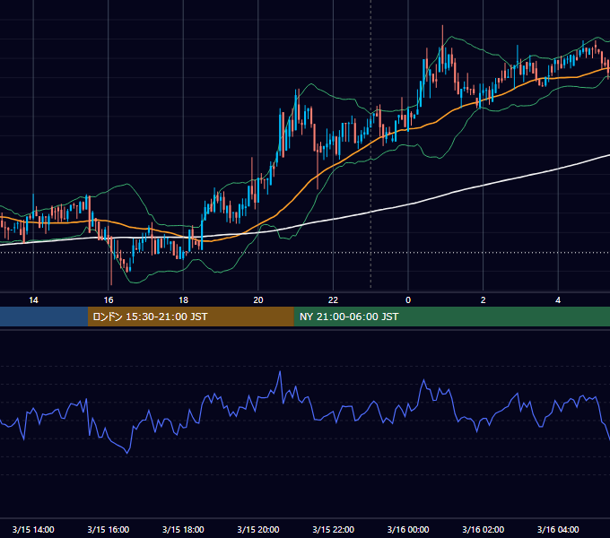Click the 20 hour label on price chart axis
This screenshot has width=610, height=538.
[x=258, y=300]
